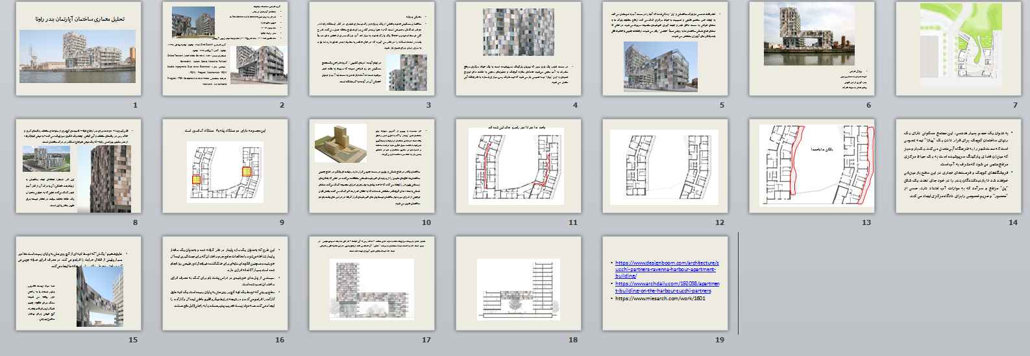Select slide 11 floor plan with red corridors
Viewport: 1030px width, 356px height.
pos(518,166)
